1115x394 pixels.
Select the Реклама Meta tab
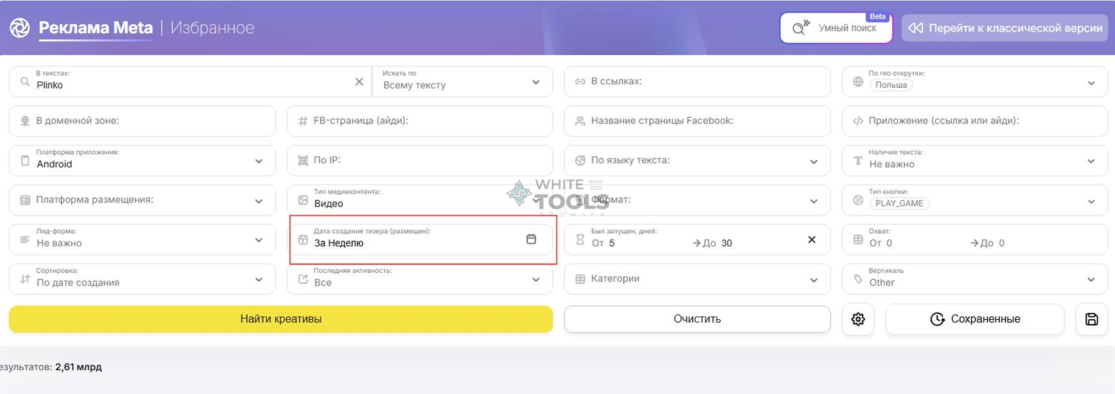(96, 28)
